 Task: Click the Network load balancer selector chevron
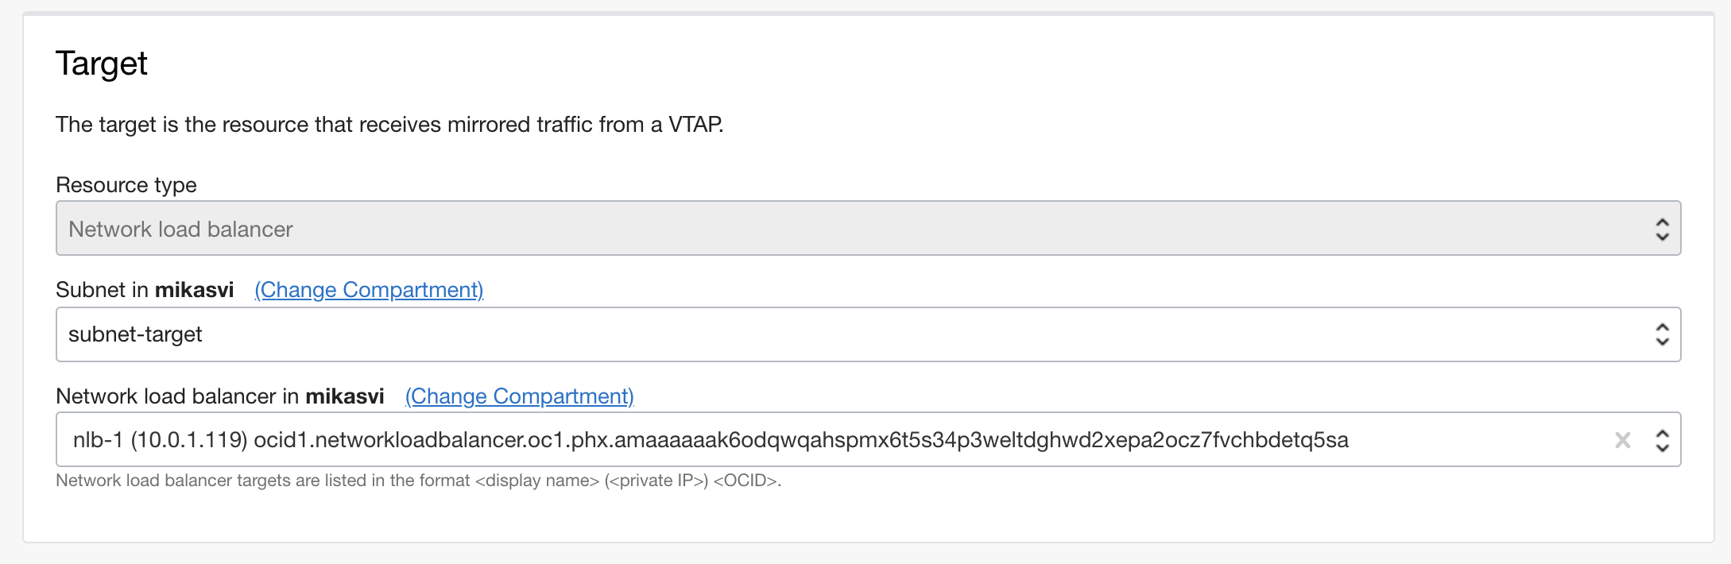click(x=1662, y=438)
